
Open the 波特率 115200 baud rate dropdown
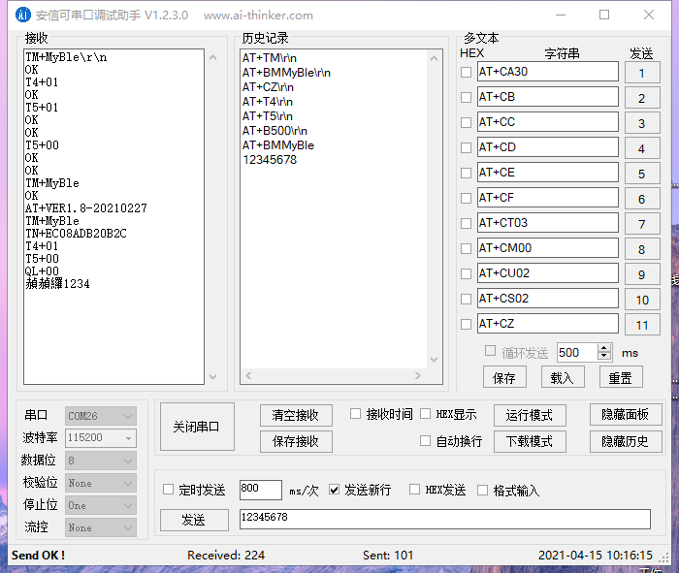point(101,438)
